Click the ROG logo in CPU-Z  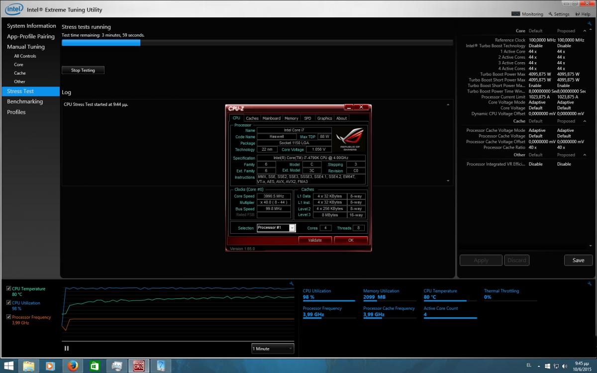[350, 138]
